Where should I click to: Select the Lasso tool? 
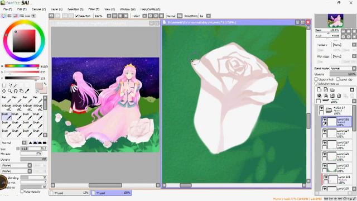pos(10,85)
